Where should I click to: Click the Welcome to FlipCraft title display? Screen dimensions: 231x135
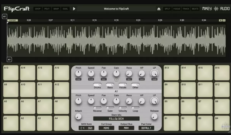point(116,9)
